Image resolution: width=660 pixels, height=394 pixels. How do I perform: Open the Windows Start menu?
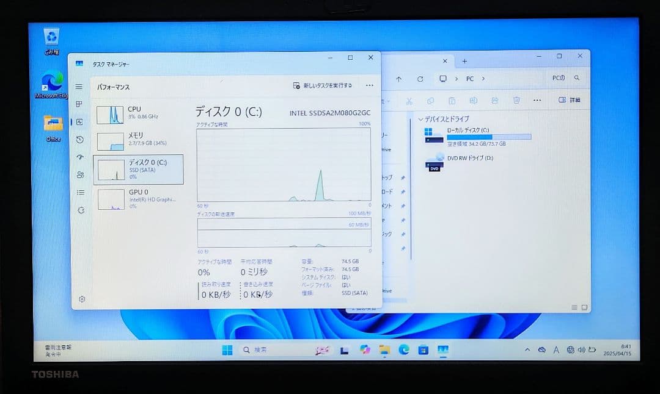(x=227, y=349)
